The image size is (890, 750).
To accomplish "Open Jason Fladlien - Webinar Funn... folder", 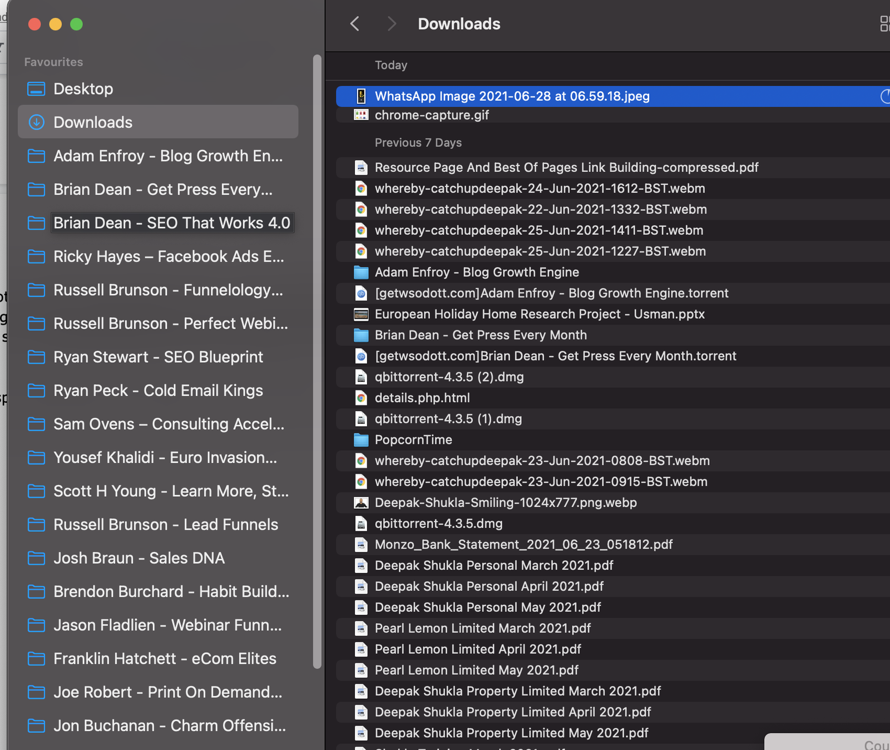I will point(158,625).
